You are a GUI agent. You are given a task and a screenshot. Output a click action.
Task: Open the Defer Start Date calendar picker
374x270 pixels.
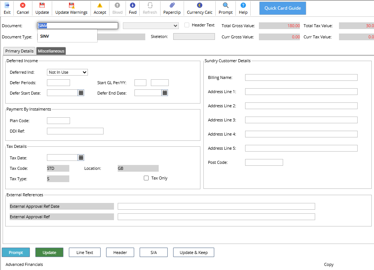tap(81, 93)
